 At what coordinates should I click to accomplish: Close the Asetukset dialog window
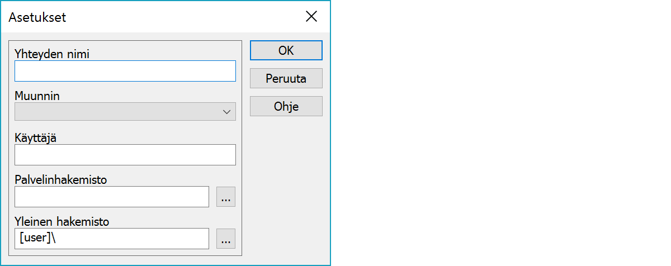coord(311,17)
